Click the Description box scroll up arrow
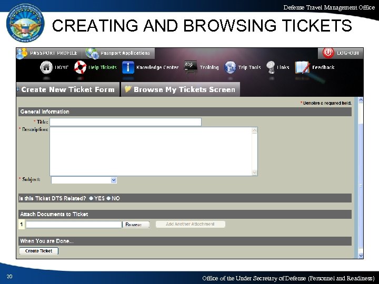Viewport: 379px width, 284px height. tap(255, 130)
